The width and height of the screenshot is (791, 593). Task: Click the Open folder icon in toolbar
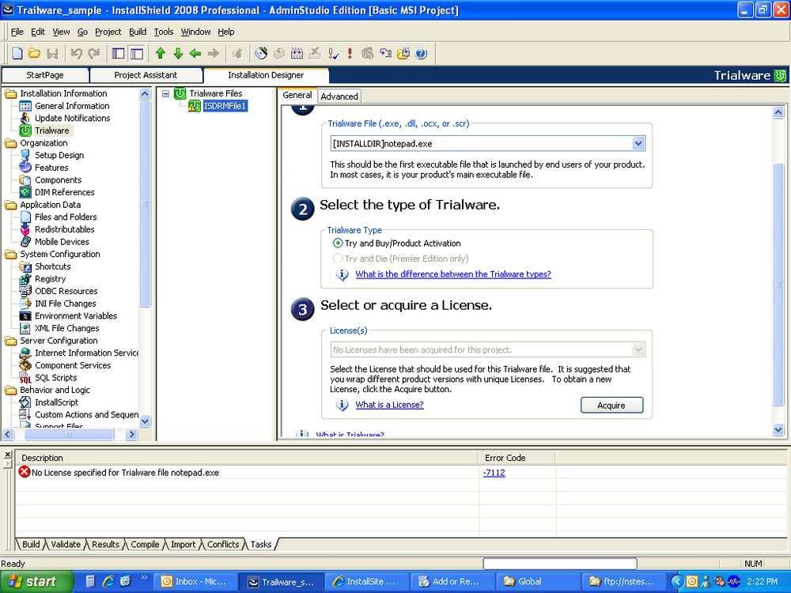pos(35,54)
